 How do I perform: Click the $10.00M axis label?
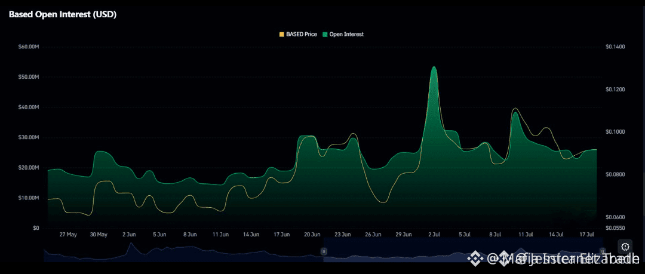coord(29,198)
